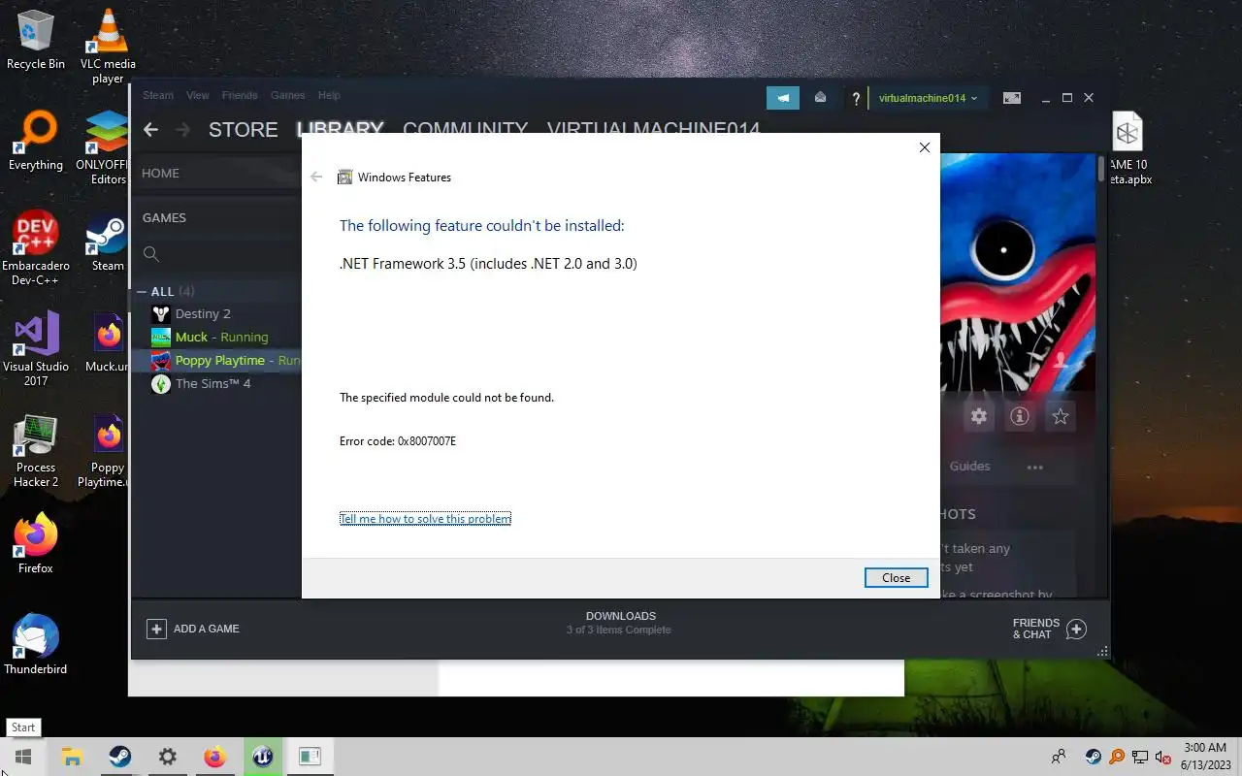
Task: Open the Guides tab on game page
Action: pos(969,467)
